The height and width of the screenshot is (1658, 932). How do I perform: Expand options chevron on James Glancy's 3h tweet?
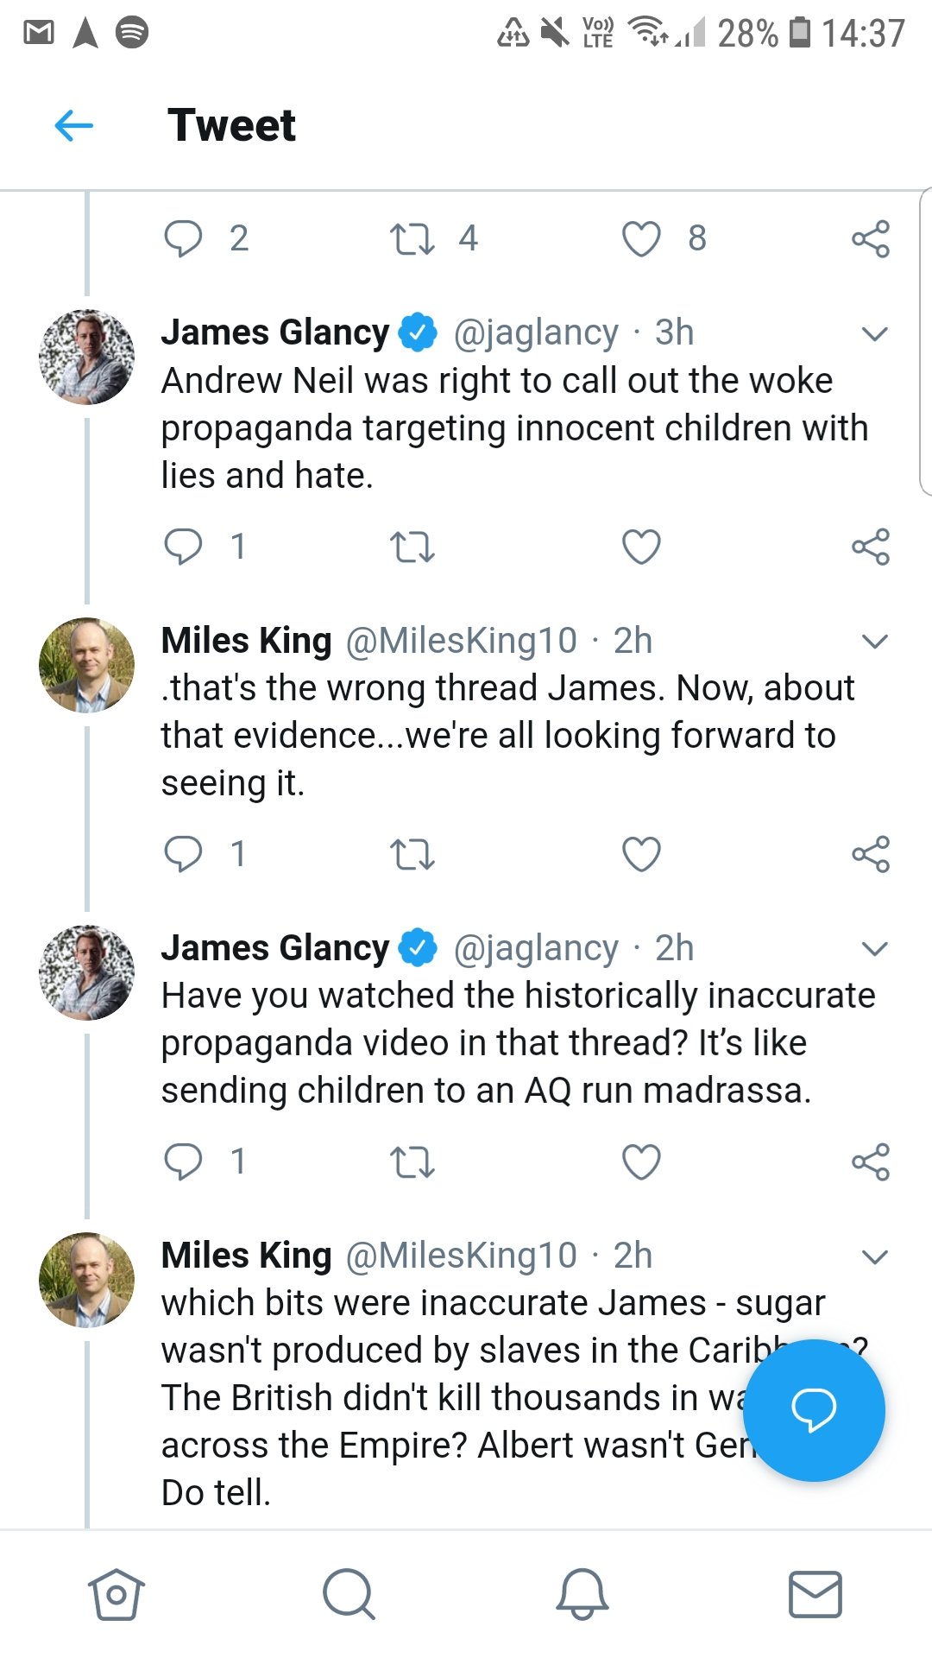874,334
